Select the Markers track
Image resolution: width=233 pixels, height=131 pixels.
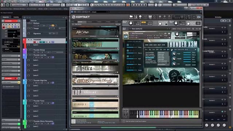36,23
